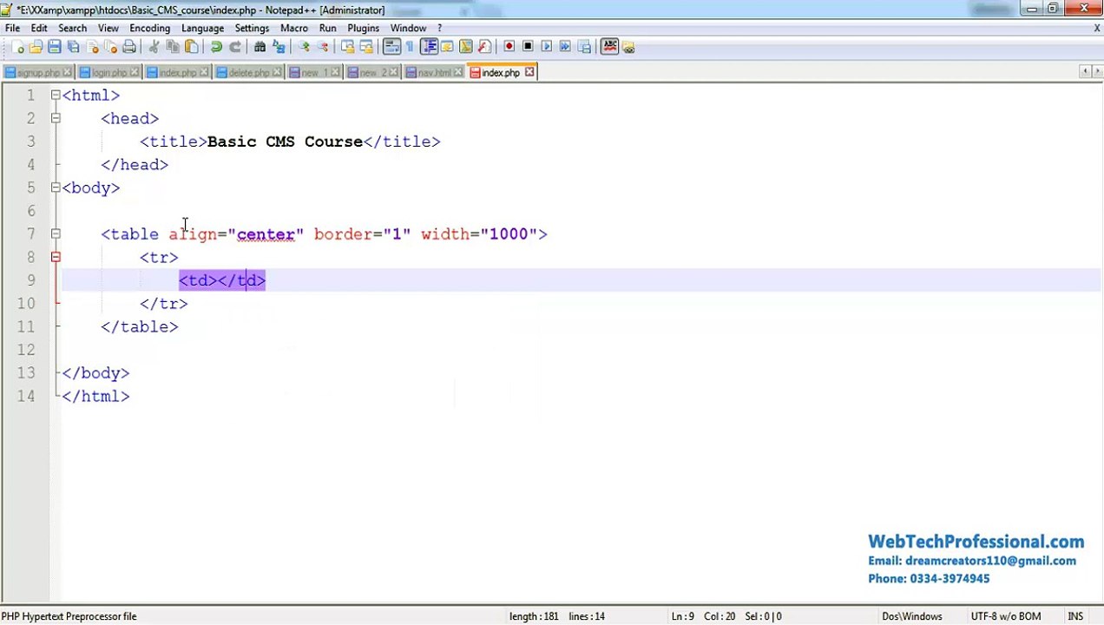Open the Encoding menu
The image size is (1104, 625).
(149, 28)
